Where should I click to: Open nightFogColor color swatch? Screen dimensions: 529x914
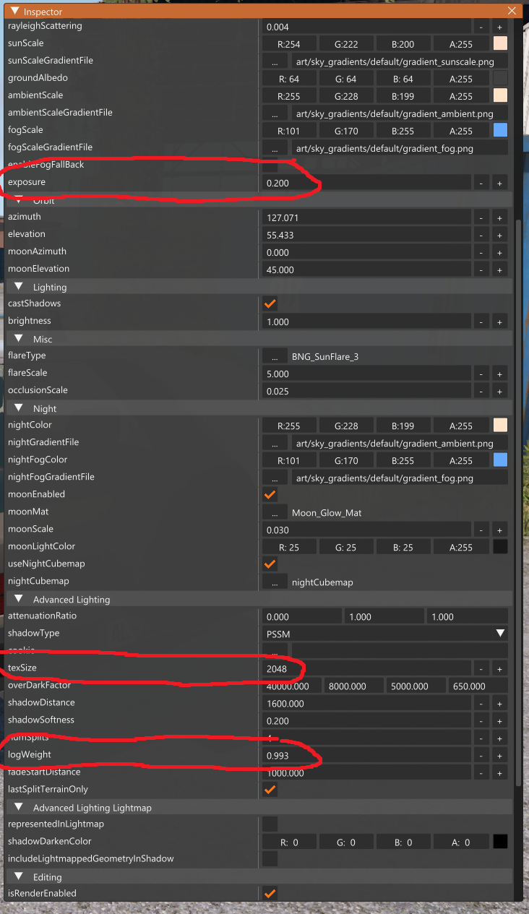point(500,460)
